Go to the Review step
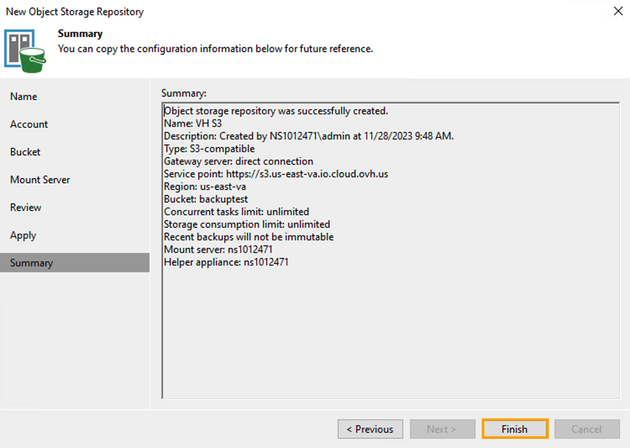The width and height of the screenshot is (630, 448). pyautogui.click(x=25, y=207)
